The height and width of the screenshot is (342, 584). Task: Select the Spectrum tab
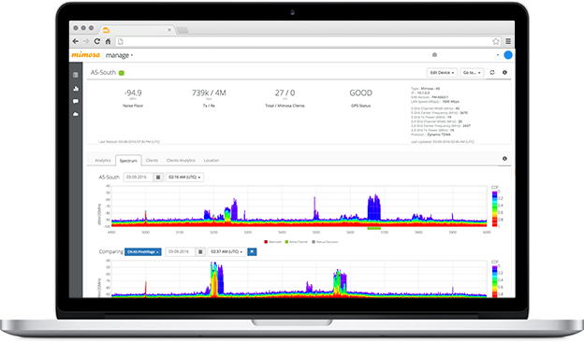click(128, 161)
